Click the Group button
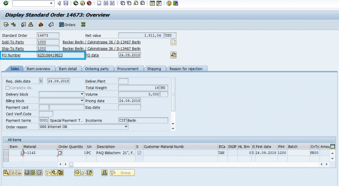 tap(122, 172)
